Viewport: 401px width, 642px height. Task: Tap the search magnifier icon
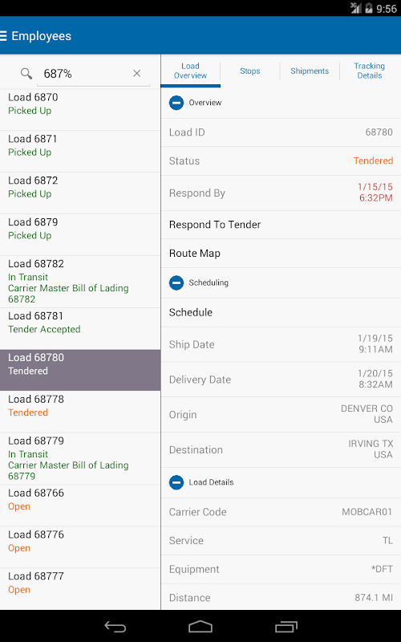tap(26, 74)
